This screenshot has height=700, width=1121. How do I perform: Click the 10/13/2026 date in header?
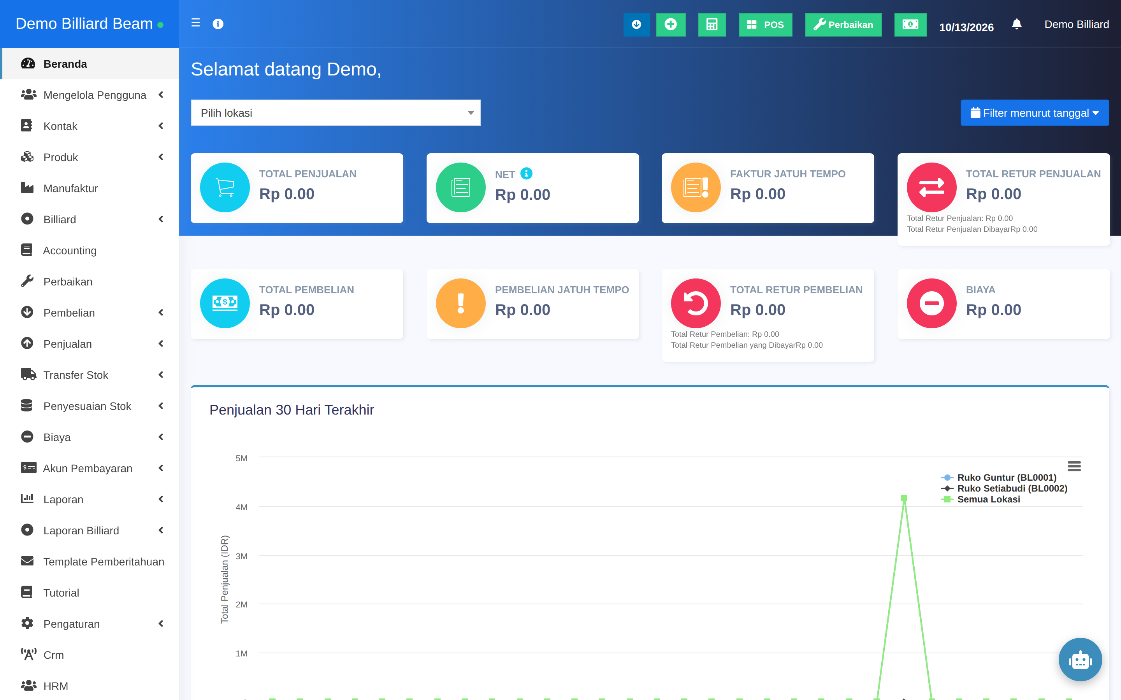point(966,27)
